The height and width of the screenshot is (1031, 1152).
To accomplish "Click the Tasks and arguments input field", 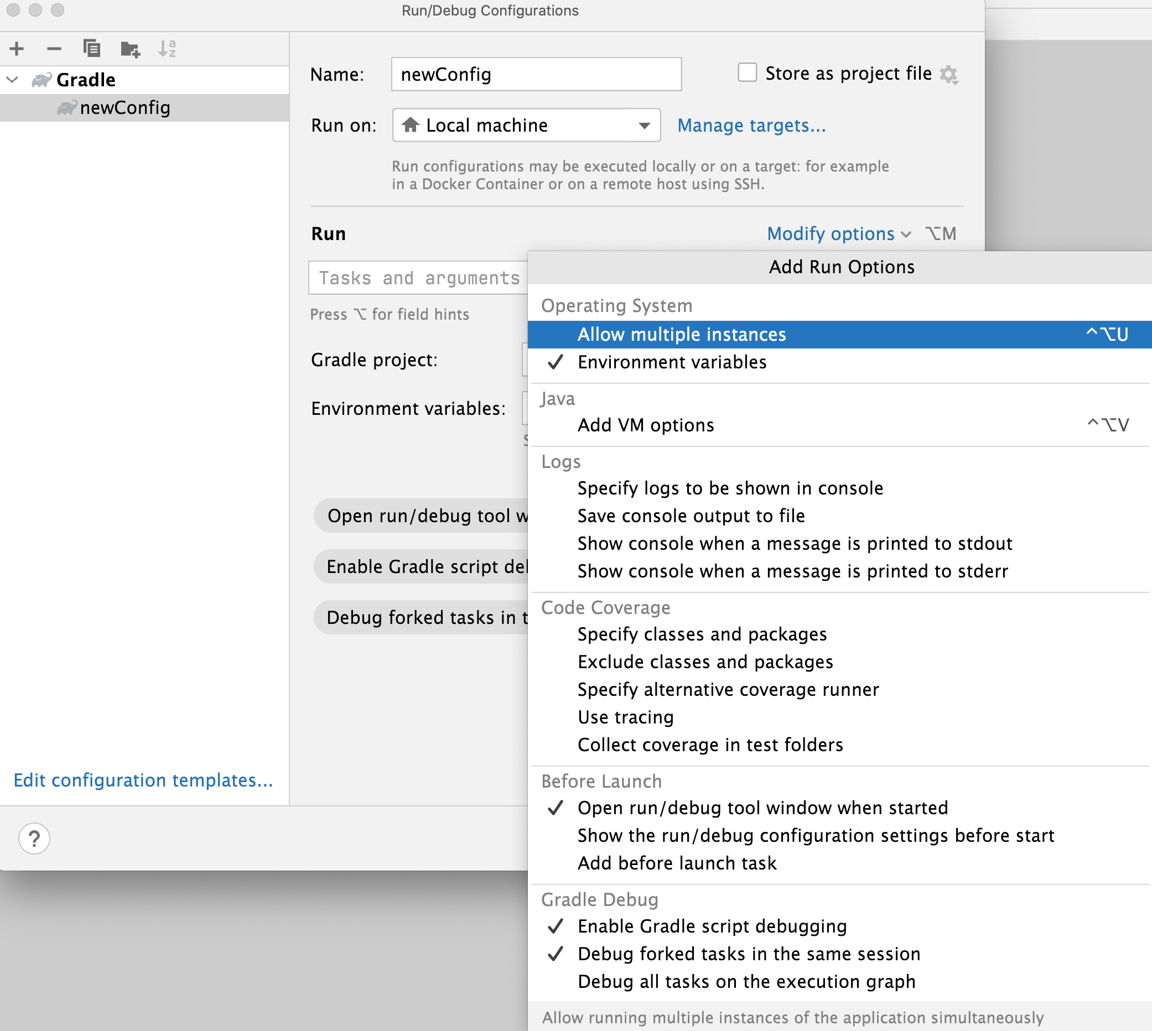I will [x=418, y=278].
